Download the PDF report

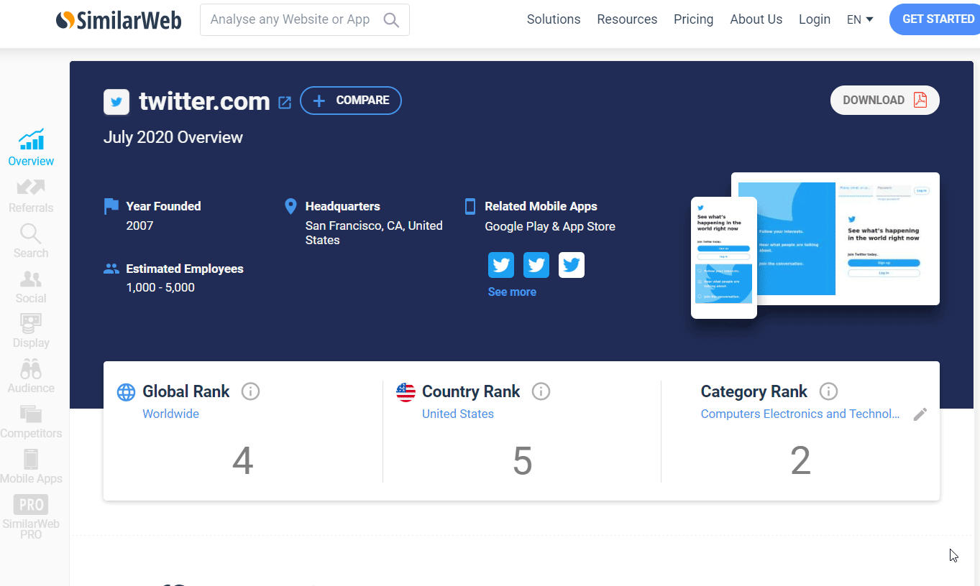885,101
